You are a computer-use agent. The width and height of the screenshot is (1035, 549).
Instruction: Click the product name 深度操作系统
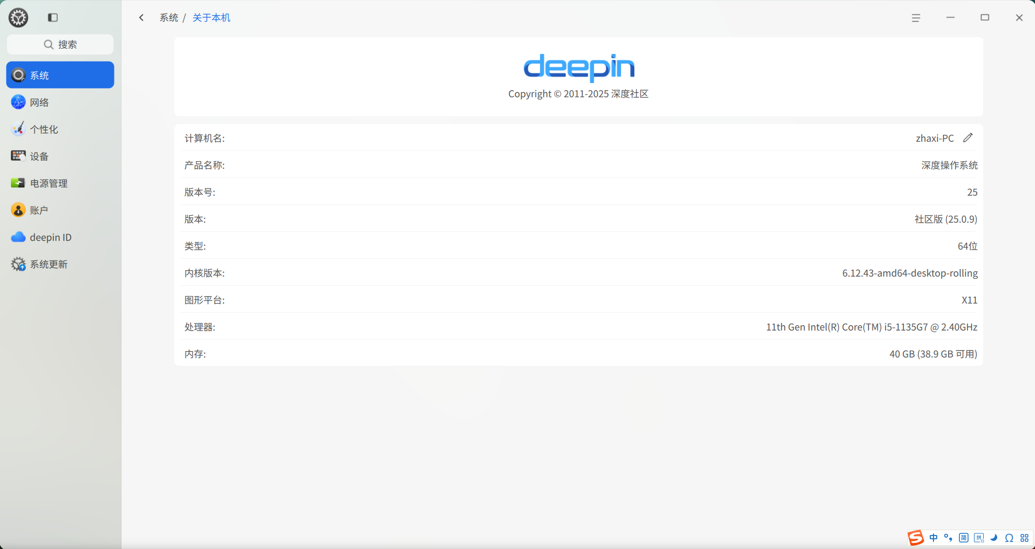click(949, 165)
